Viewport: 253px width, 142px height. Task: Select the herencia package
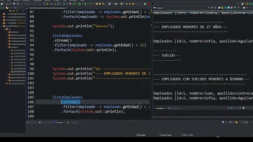coord(15,32)
